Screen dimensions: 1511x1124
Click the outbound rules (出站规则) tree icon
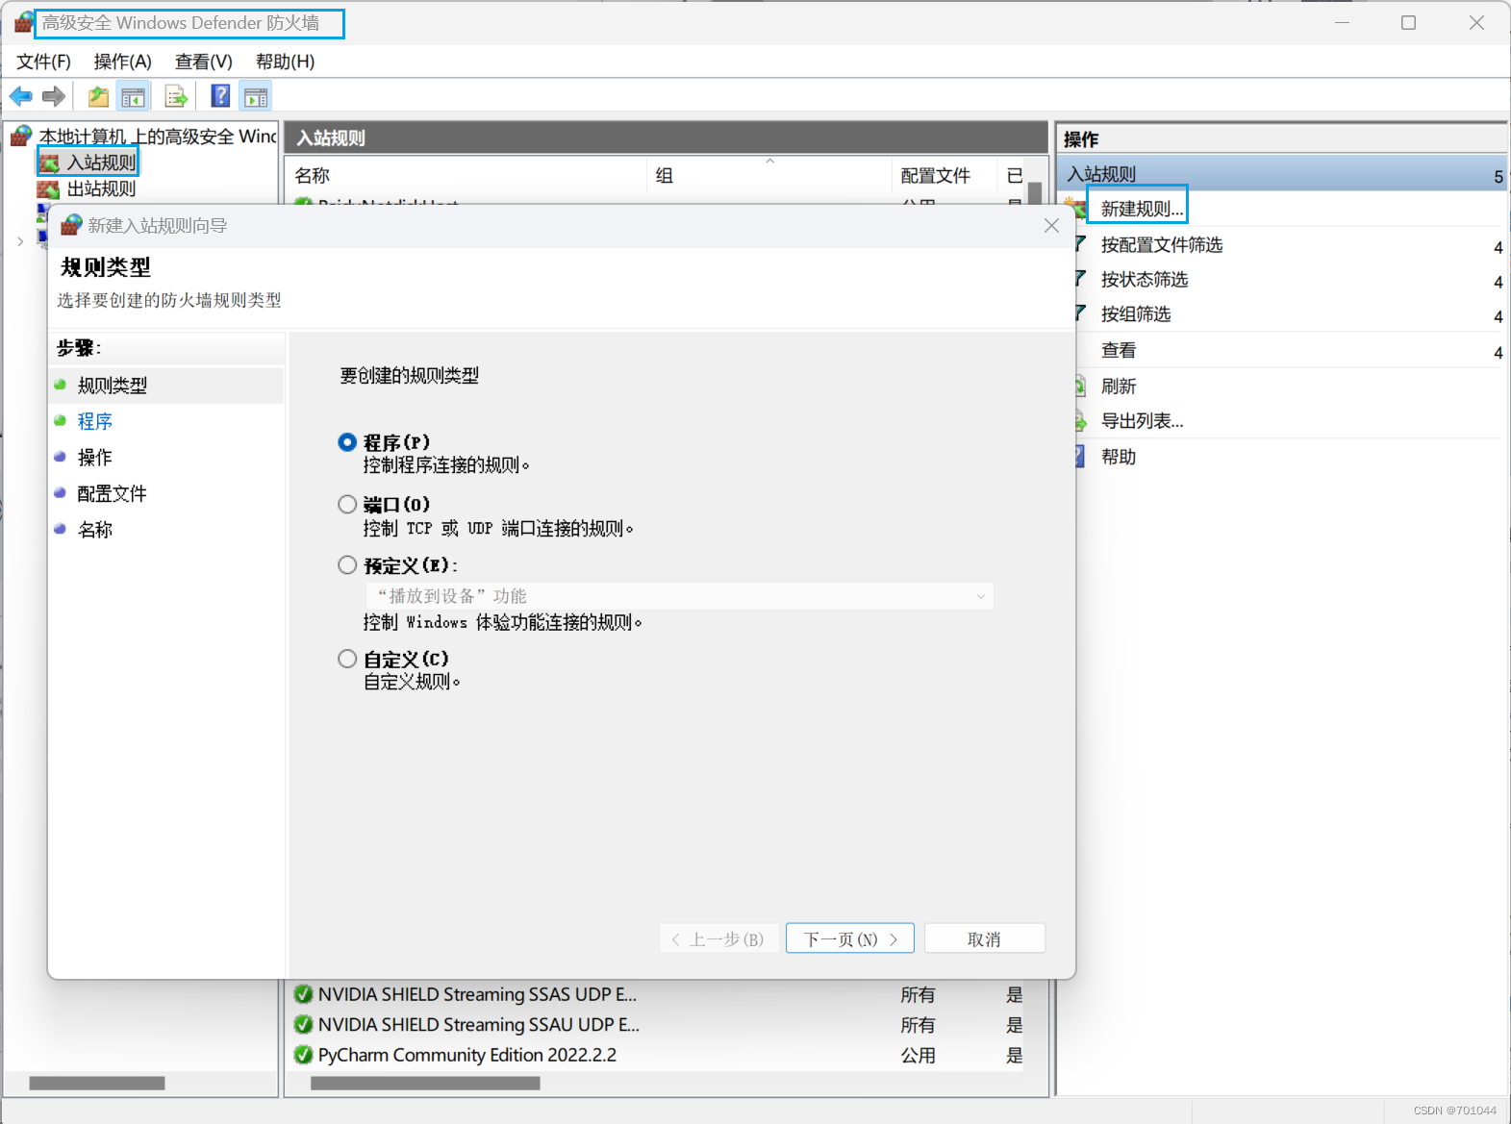click(48, 189)
